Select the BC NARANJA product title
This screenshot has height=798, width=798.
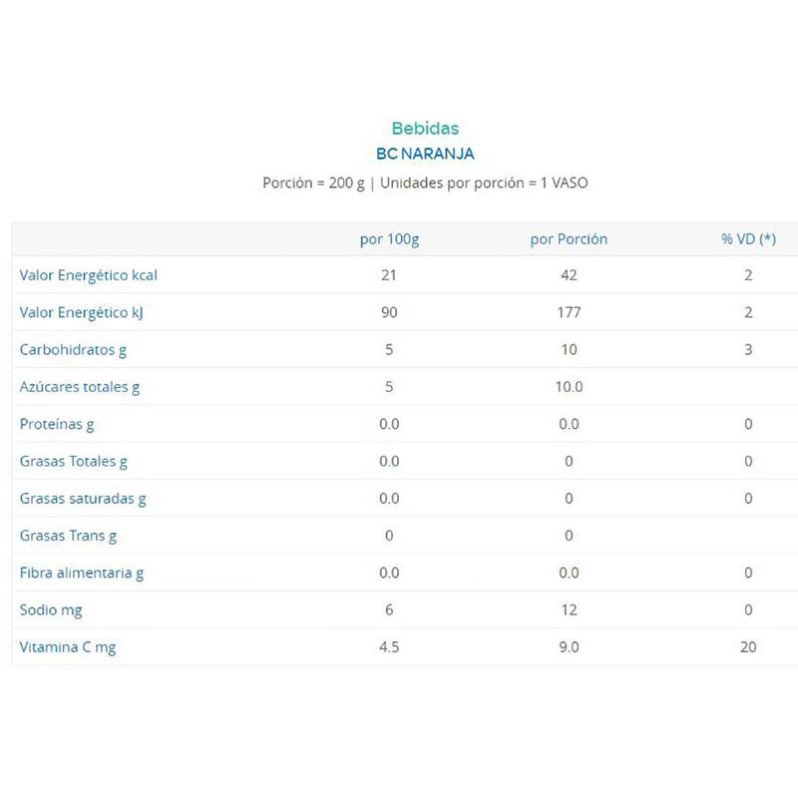(425, 155)
